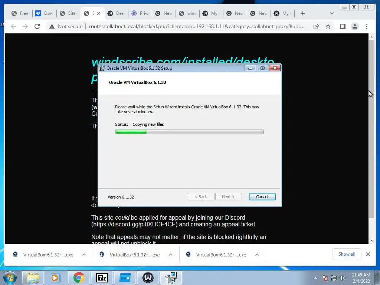Click the 'Version 6.1.32' label

pos(121,197)
